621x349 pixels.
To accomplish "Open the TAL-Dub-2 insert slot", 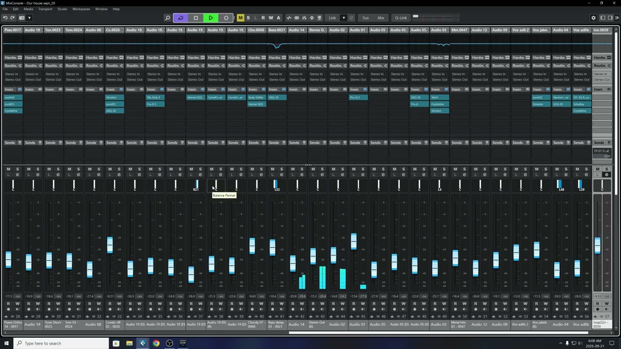I will tap(155, 97).
